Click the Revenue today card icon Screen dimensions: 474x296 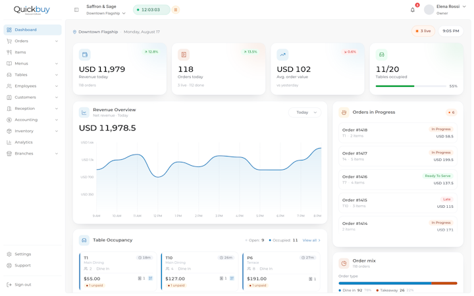[x=85, y=55]
